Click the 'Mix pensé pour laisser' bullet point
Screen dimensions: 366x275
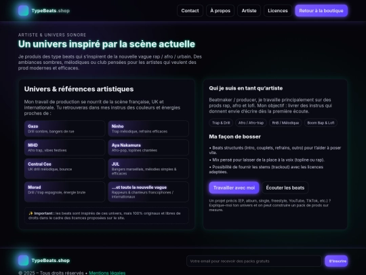tap(267, 160)
